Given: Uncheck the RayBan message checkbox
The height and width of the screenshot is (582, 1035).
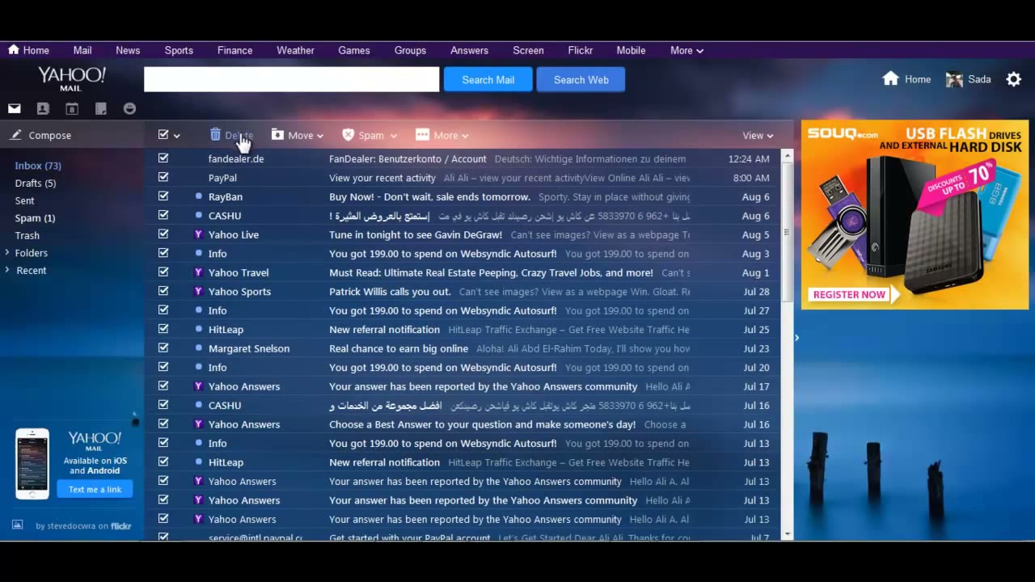Looking at the screenshot, I should tap(163, 196).
